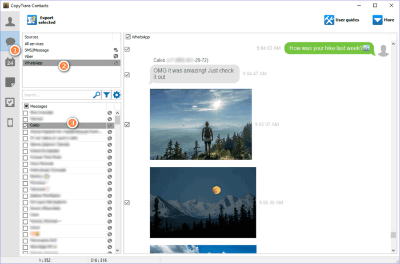Click the chat pane scrollbar thumb

point(393,235)
